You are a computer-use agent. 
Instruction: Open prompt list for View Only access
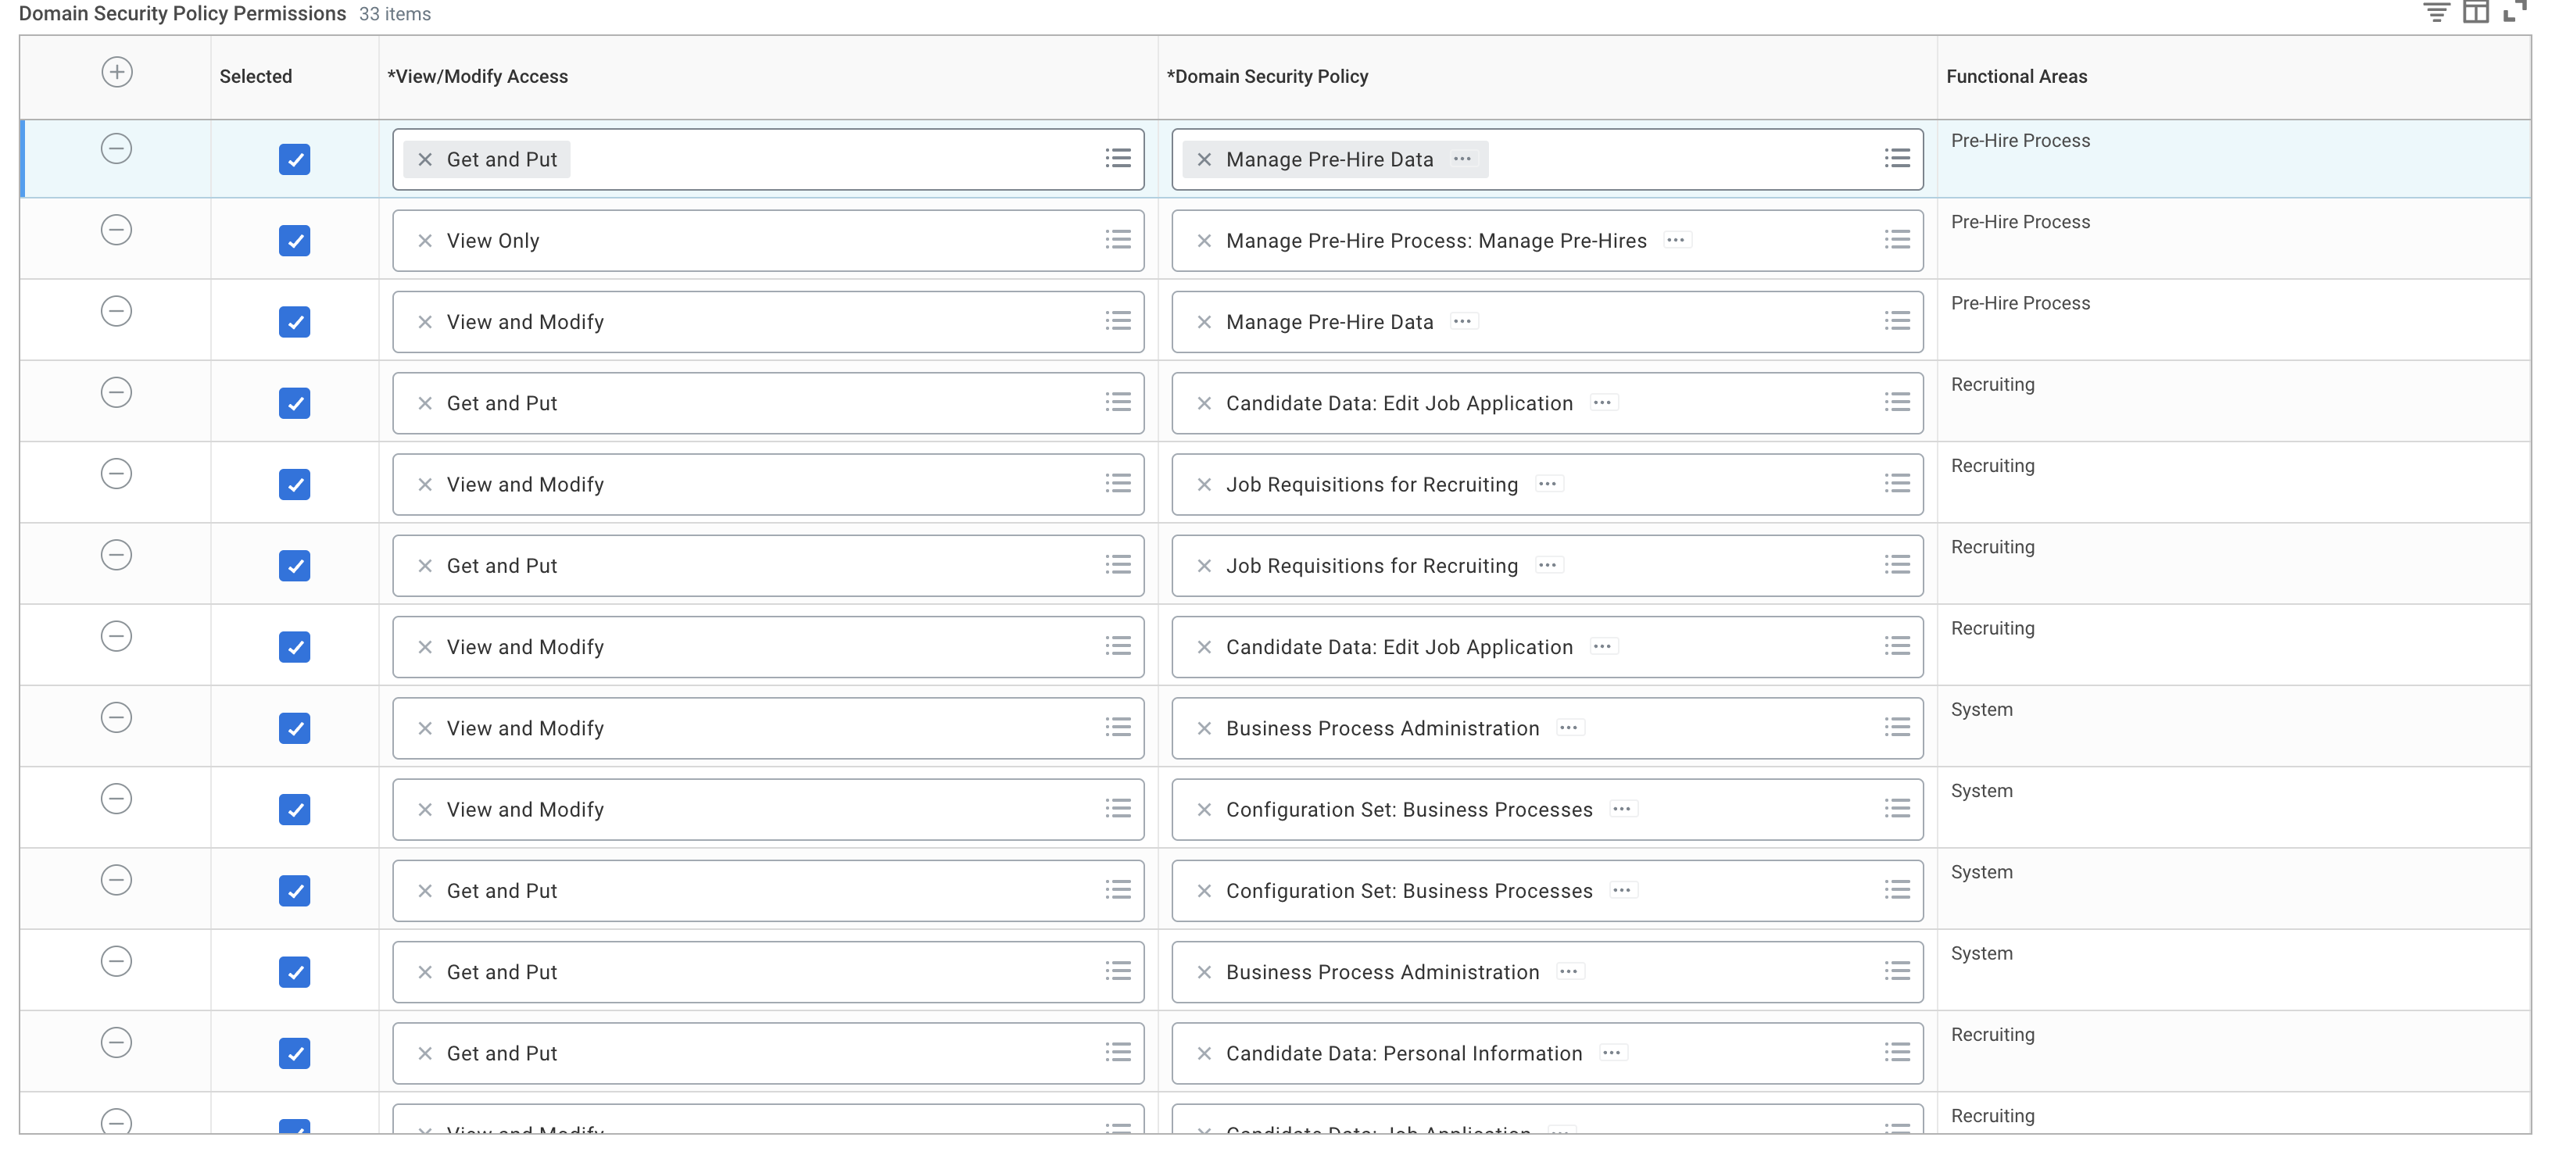click(x=1118, y=239)
